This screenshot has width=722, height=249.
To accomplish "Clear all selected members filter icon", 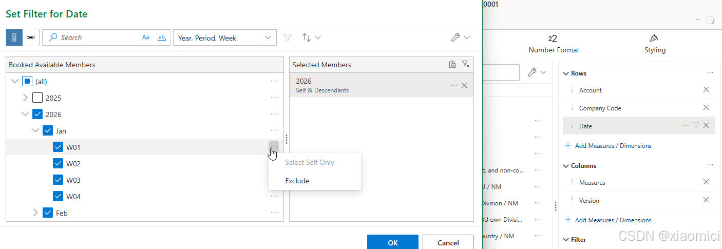I will (x=465, y=64).
